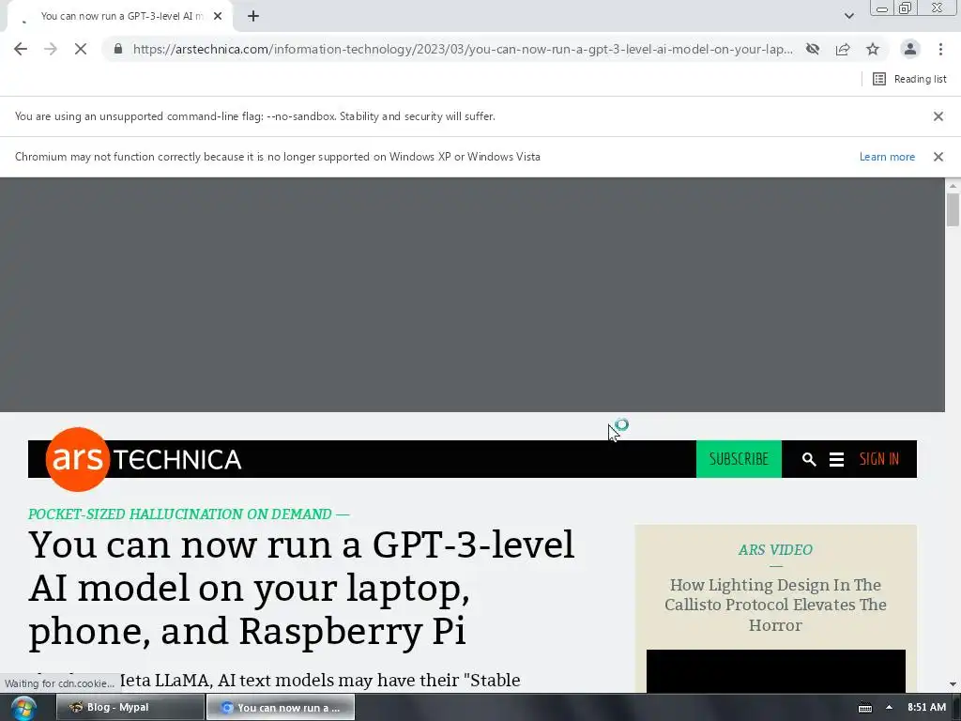Click the forward navigation arrow

(x=51, y=49)
